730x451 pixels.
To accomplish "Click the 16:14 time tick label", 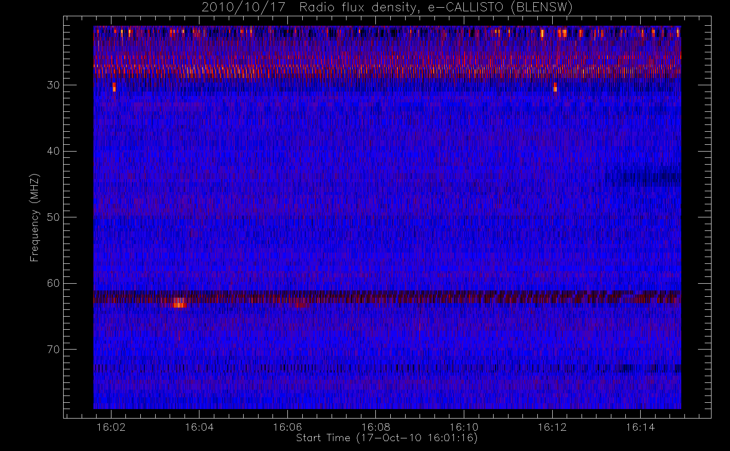I will [x=640, y=427].
